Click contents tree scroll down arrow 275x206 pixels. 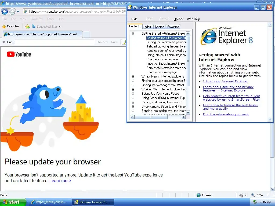188,113
